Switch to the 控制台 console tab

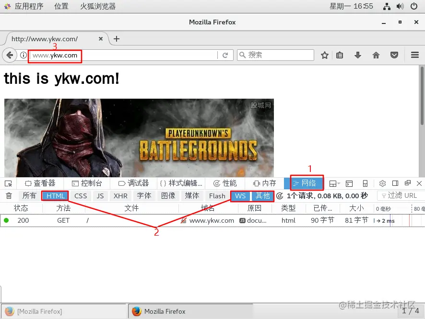point(87,183)
